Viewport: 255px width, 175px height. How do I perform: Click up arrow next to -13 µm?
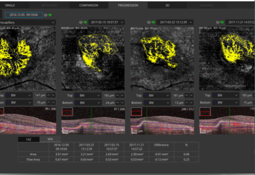click(x=186, y=103)
